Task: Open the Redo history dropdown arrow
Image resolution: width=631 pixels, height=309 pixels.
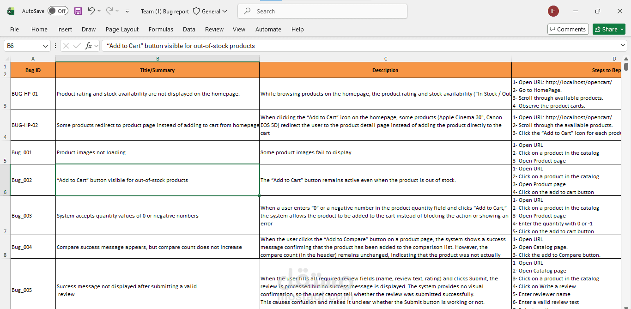Action: click(x=117, y=11)
